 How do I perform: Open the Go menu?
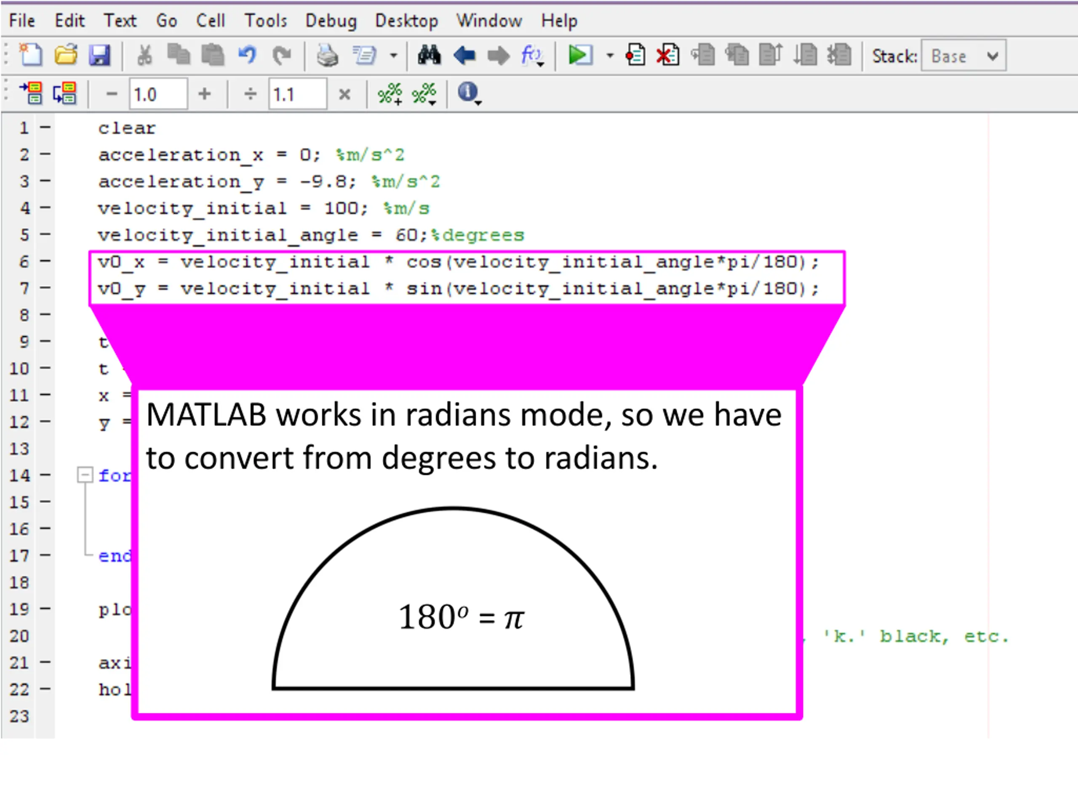tap(166, 21)
